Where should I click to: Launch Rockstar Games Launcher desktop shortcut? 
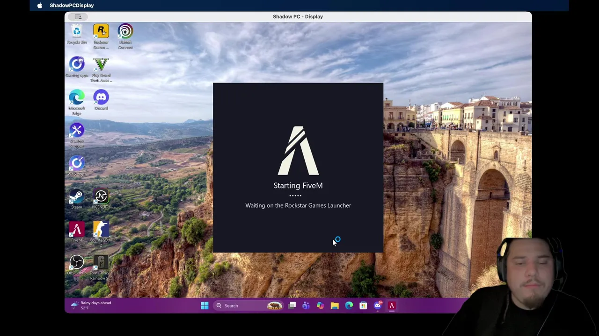tap(101, 36)
